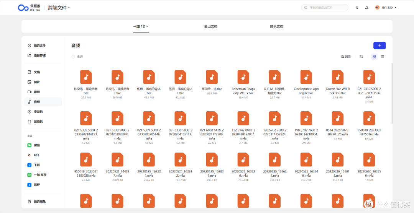Screen dimensions: 414x213
Task: Switch to the 腾讯文档 tab
Action: (276, 26)
